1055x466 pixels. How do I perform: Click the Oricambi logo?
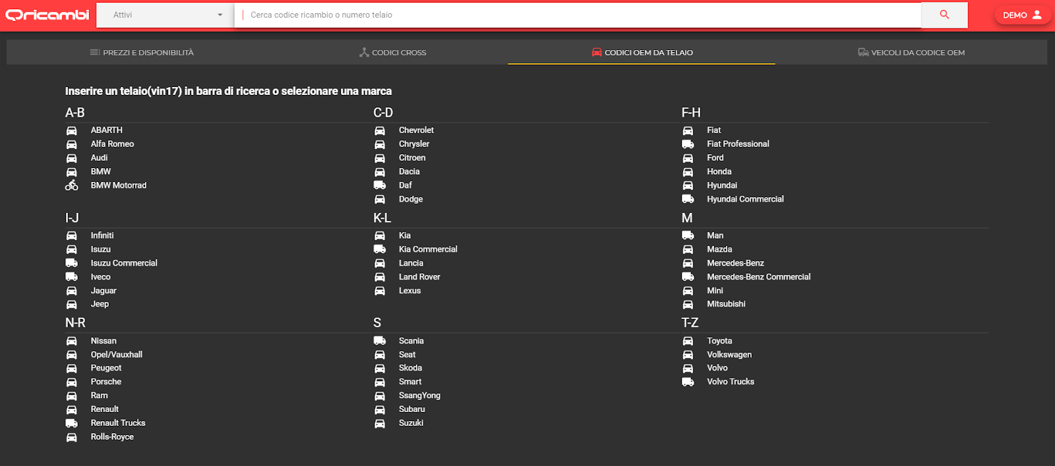pyautogui.click(x=47, y=15)
